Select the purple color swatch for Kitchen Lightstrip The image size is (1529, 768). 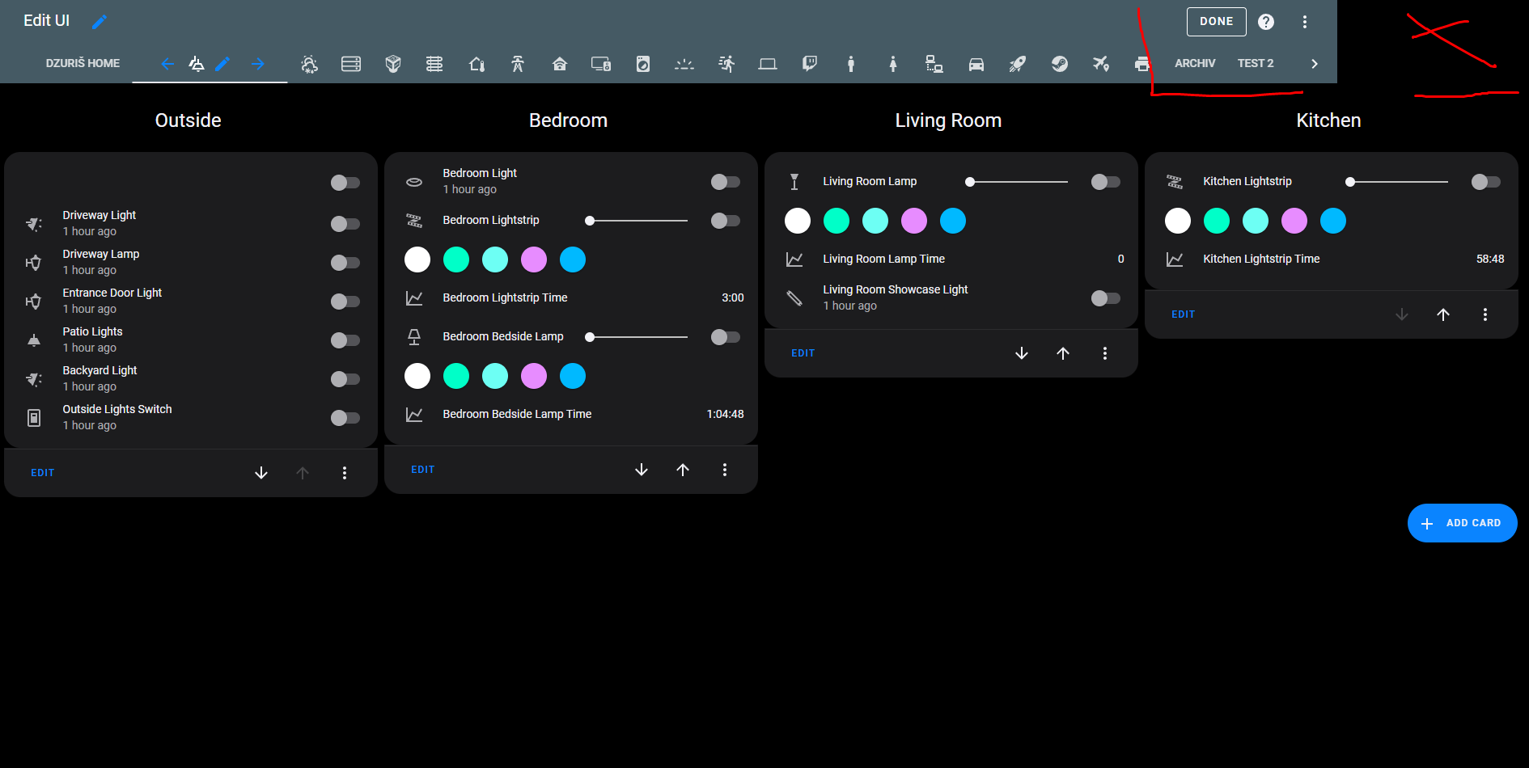1294,220
